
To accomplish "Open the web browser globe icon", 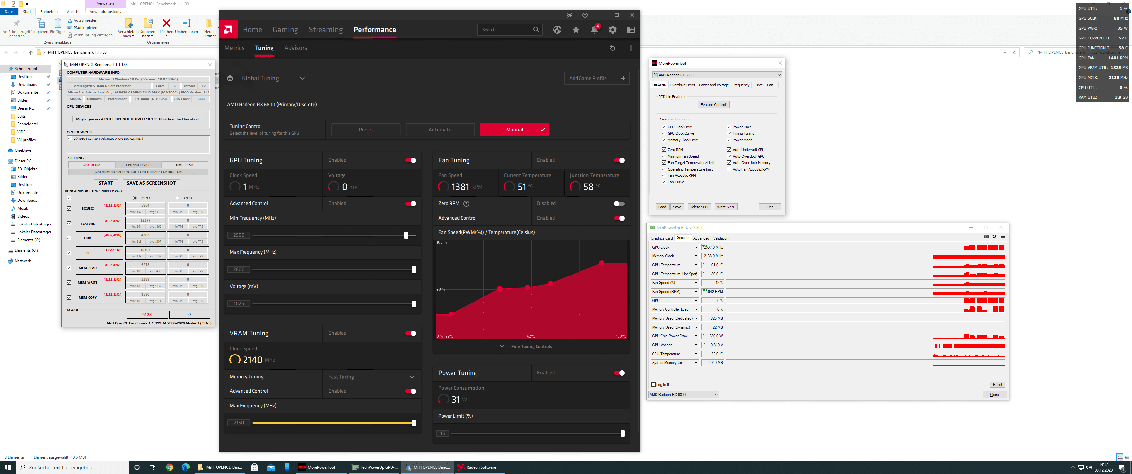I will click(557, 30).
